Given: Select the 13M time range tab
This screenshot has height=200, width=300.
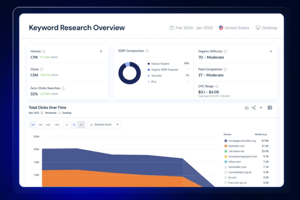Looking at the screenshot, I should tap(56, 125).
